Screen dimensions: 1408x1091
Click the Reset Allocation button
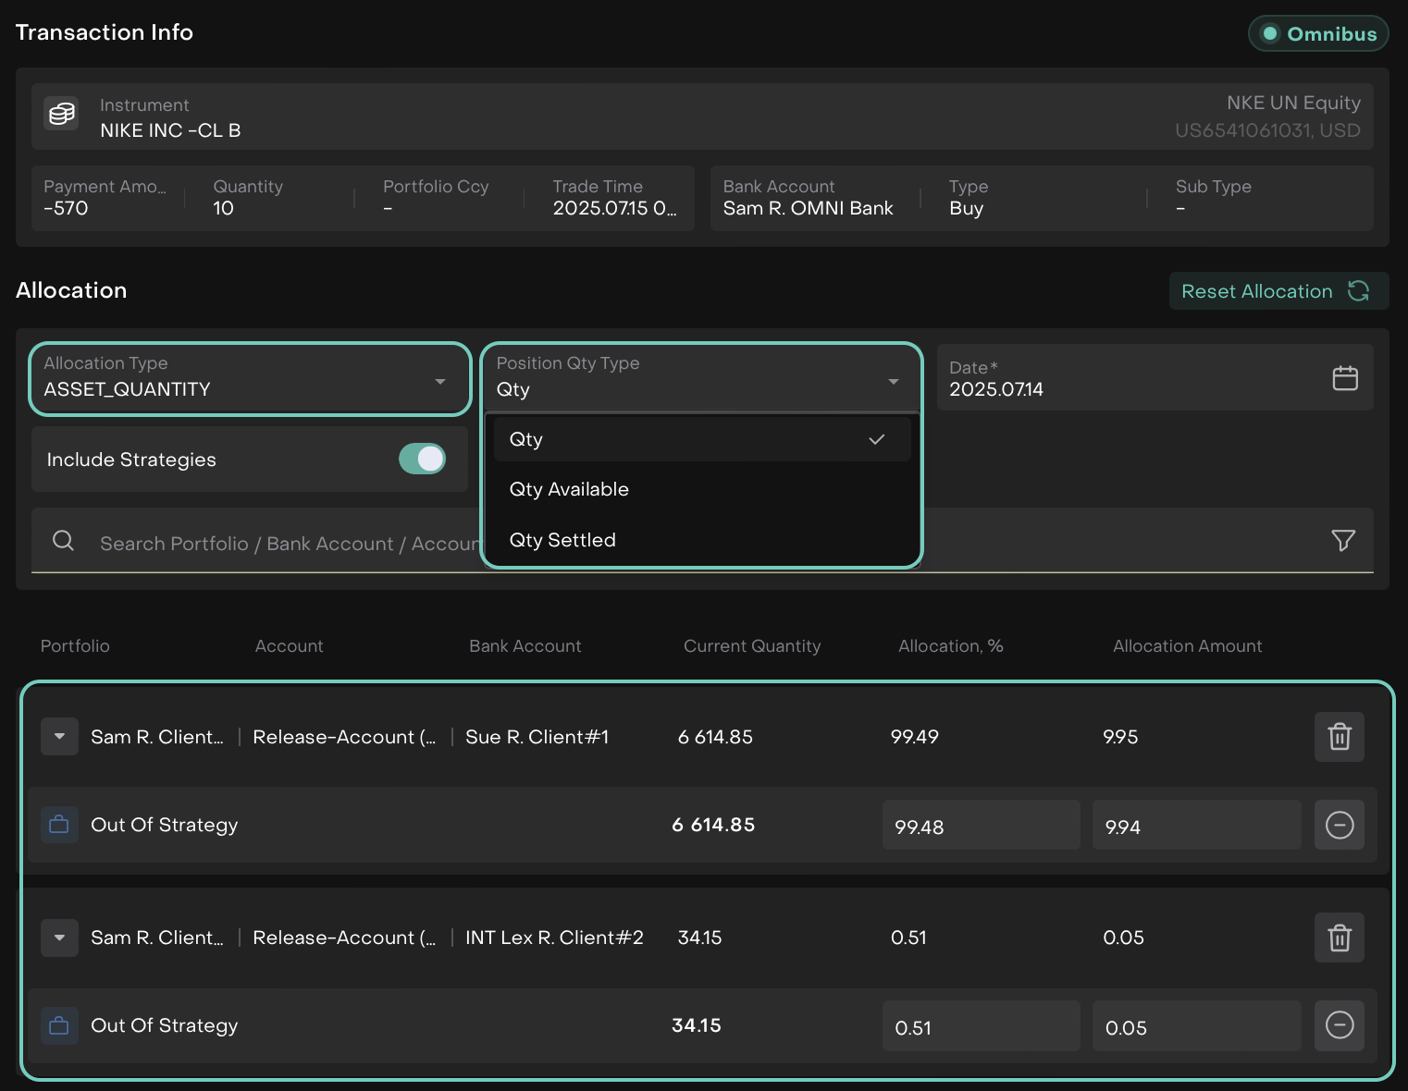[1278, 291]
